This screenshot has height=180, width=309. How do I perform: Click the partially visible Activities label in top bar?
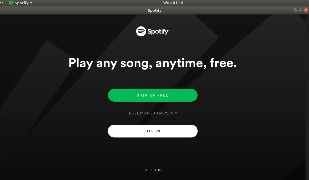click(x=2, y=3)
